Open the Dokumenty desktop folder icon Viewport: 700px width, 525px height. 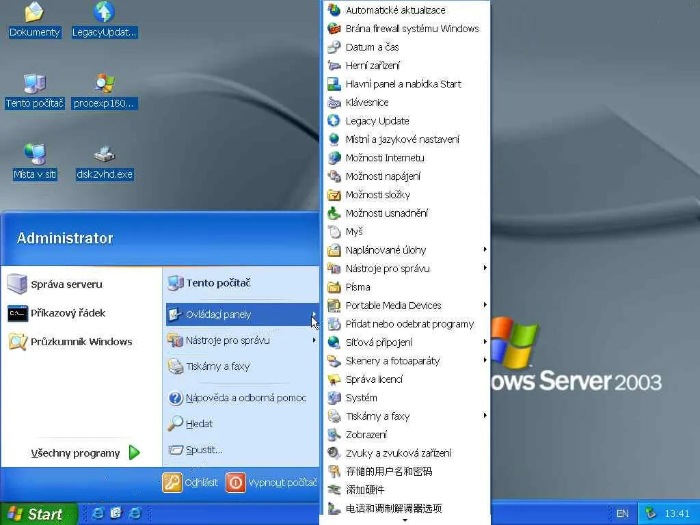pos(34,12)
